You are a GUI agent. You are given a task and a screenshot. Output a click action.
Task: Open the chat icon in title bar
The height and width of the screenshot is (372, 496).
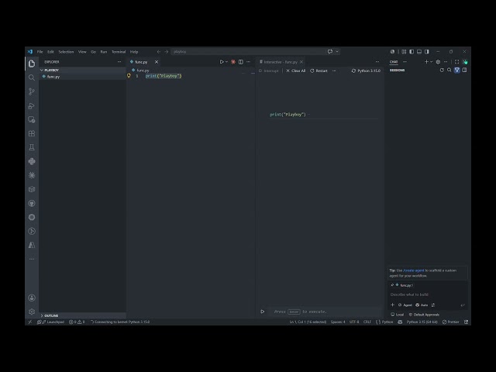click(330, 52)
